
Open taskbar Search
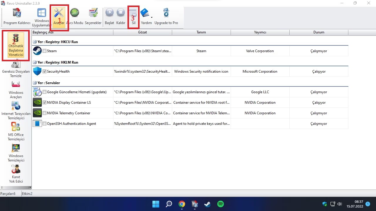click(x=169, y=204)
